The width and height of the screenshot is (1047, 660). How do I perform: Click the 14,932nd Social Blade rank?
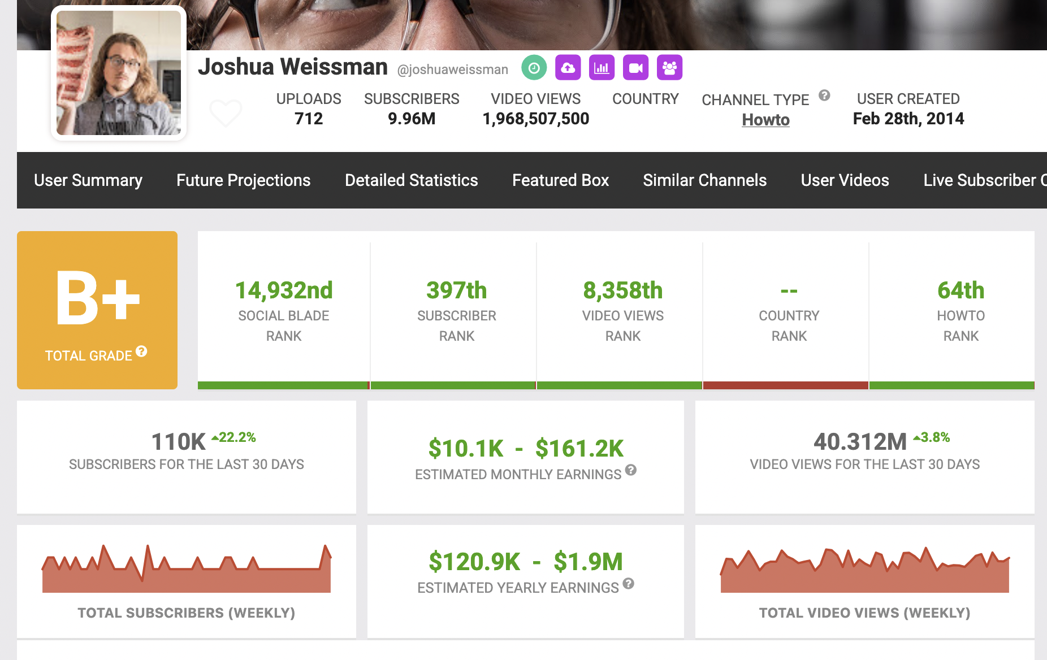pyautogui.click(x=284, y=290)
